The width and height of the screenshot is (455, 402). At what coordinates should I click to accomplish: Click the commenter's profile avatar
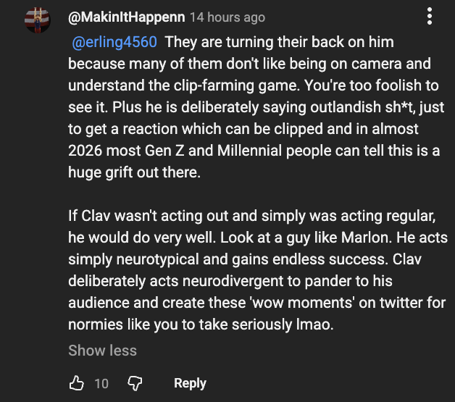[36, 17]
